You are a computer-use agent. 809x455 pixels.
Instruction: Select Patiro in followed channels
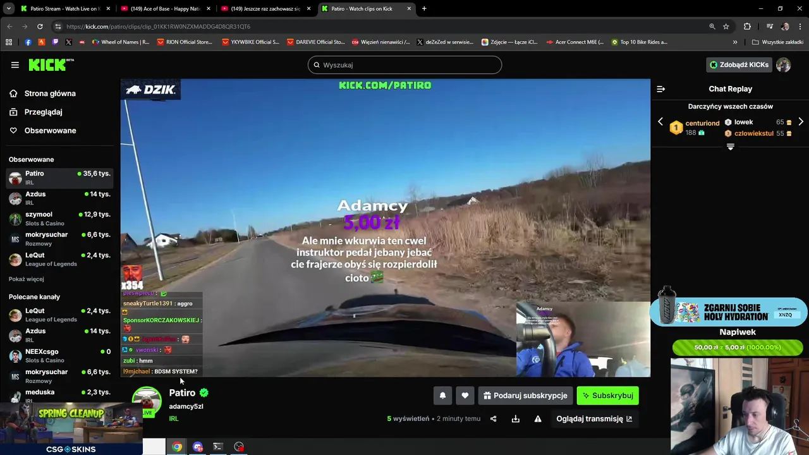click(x=60, y=178)
